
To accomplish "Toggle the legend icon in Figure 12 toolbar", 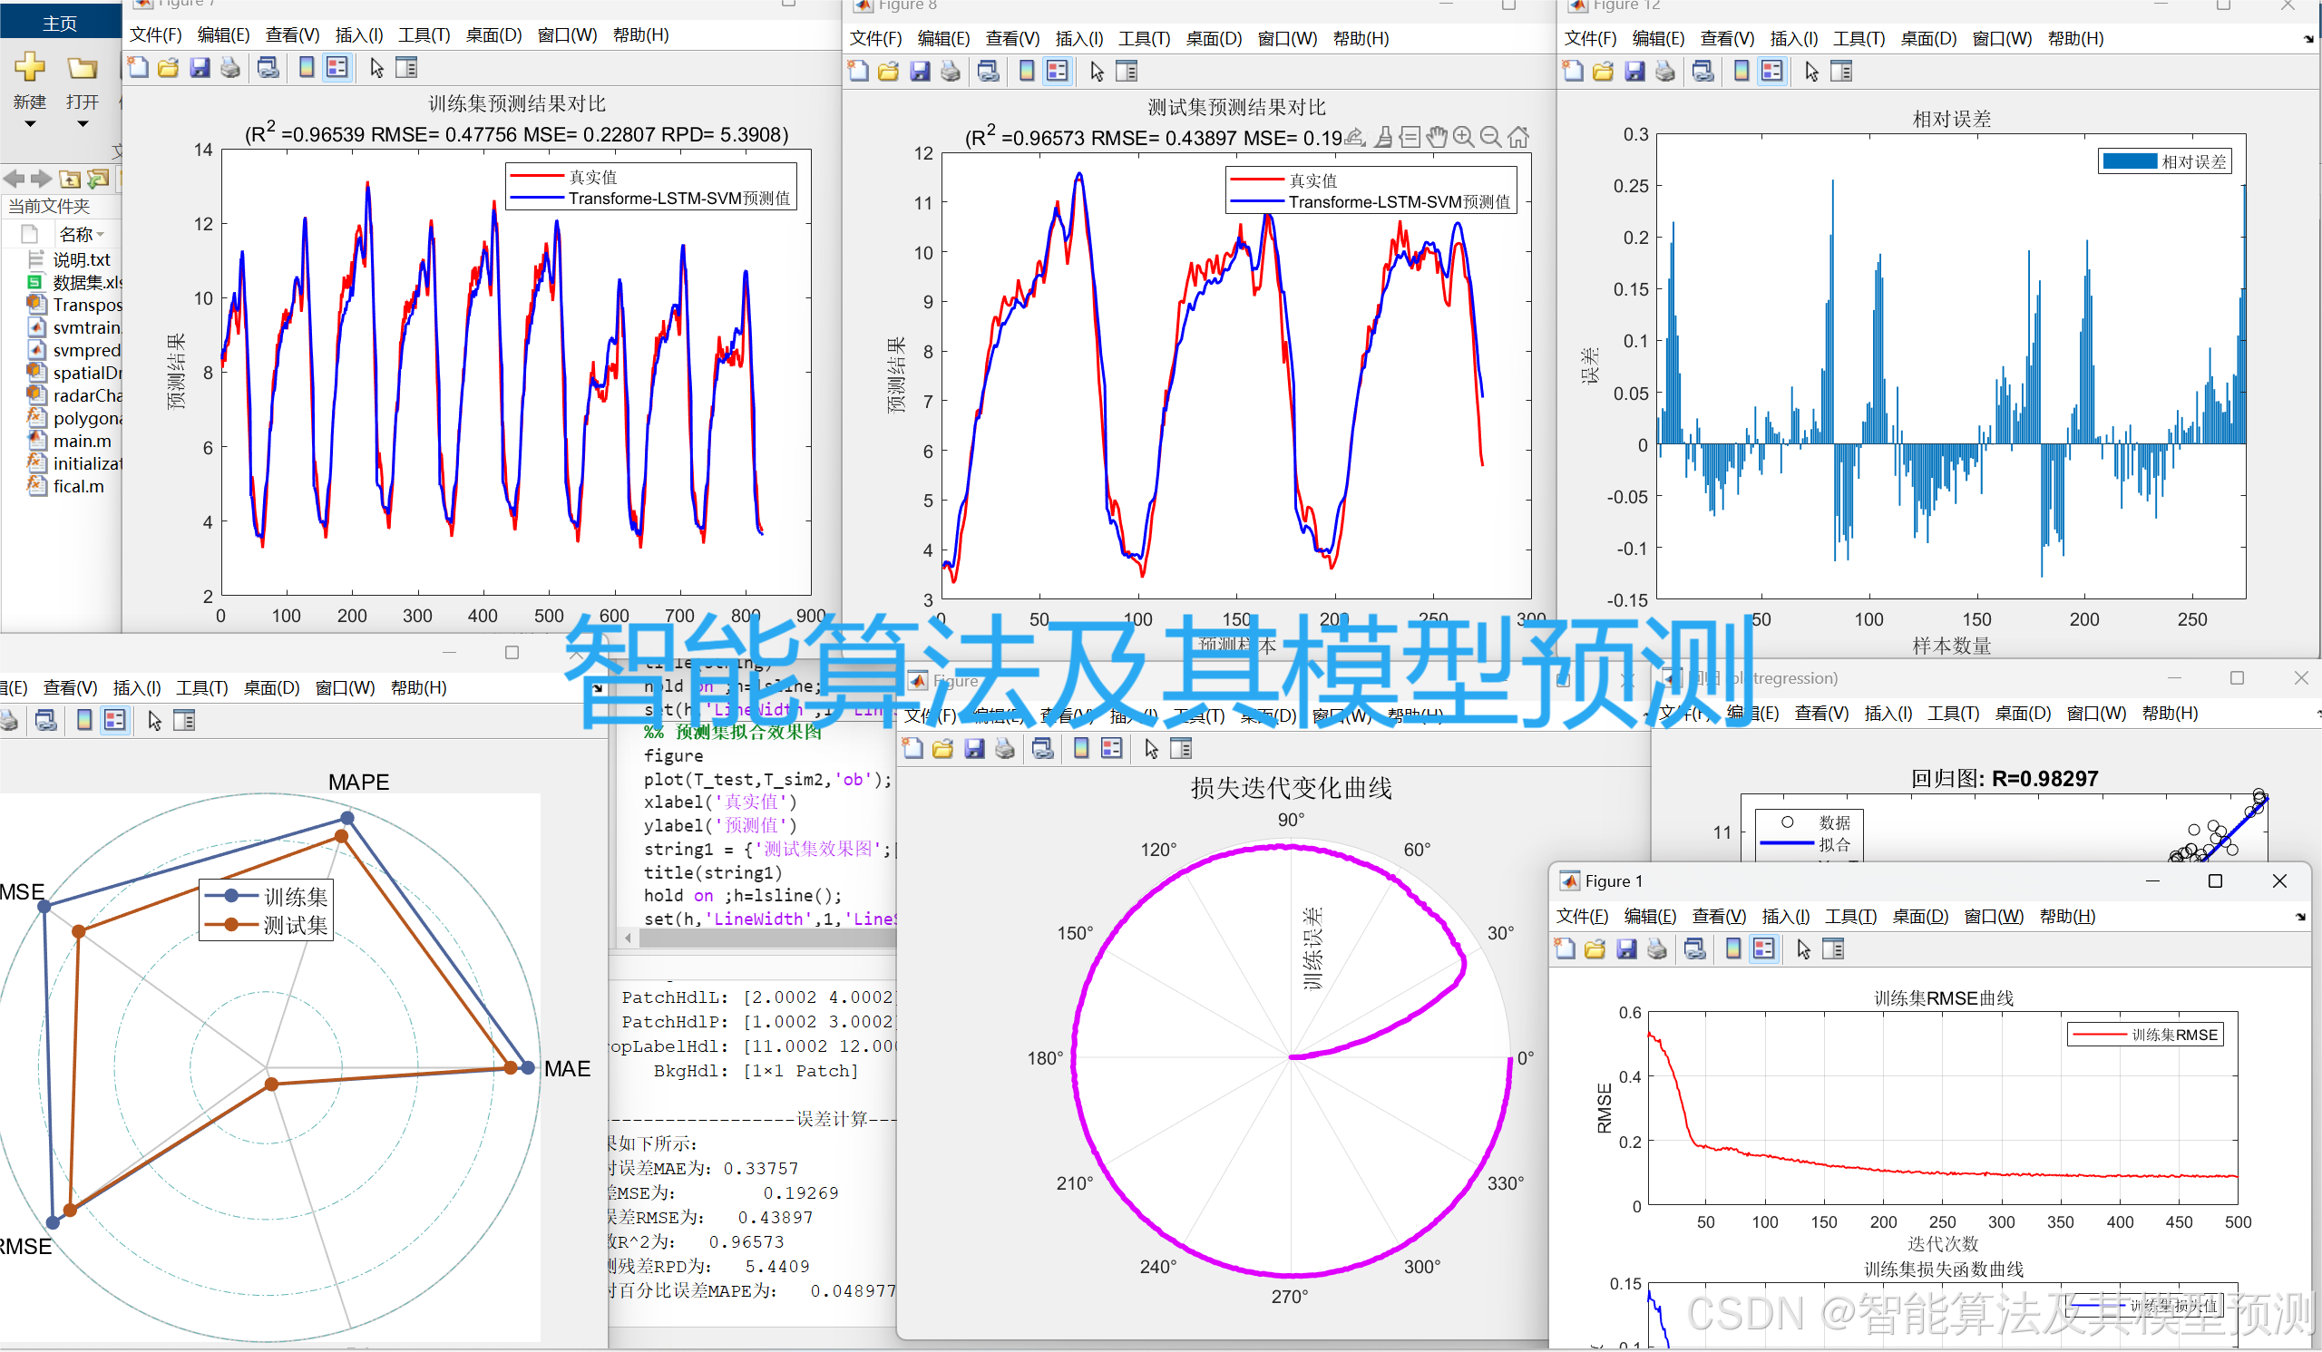I will [x=1772, y=71].
